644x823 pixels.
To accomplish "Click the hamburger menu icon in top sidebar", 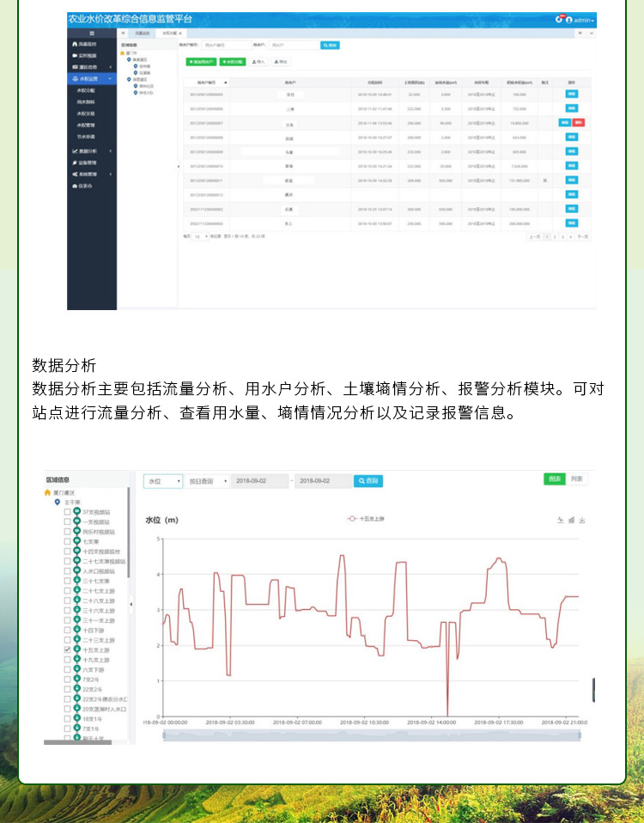I will [92, 32].
